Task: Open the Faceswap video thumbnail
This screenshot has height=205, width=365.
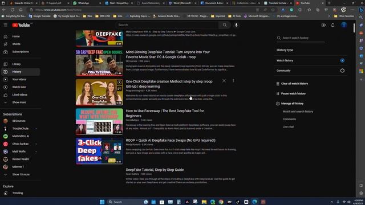Action: tap(99, 121)
